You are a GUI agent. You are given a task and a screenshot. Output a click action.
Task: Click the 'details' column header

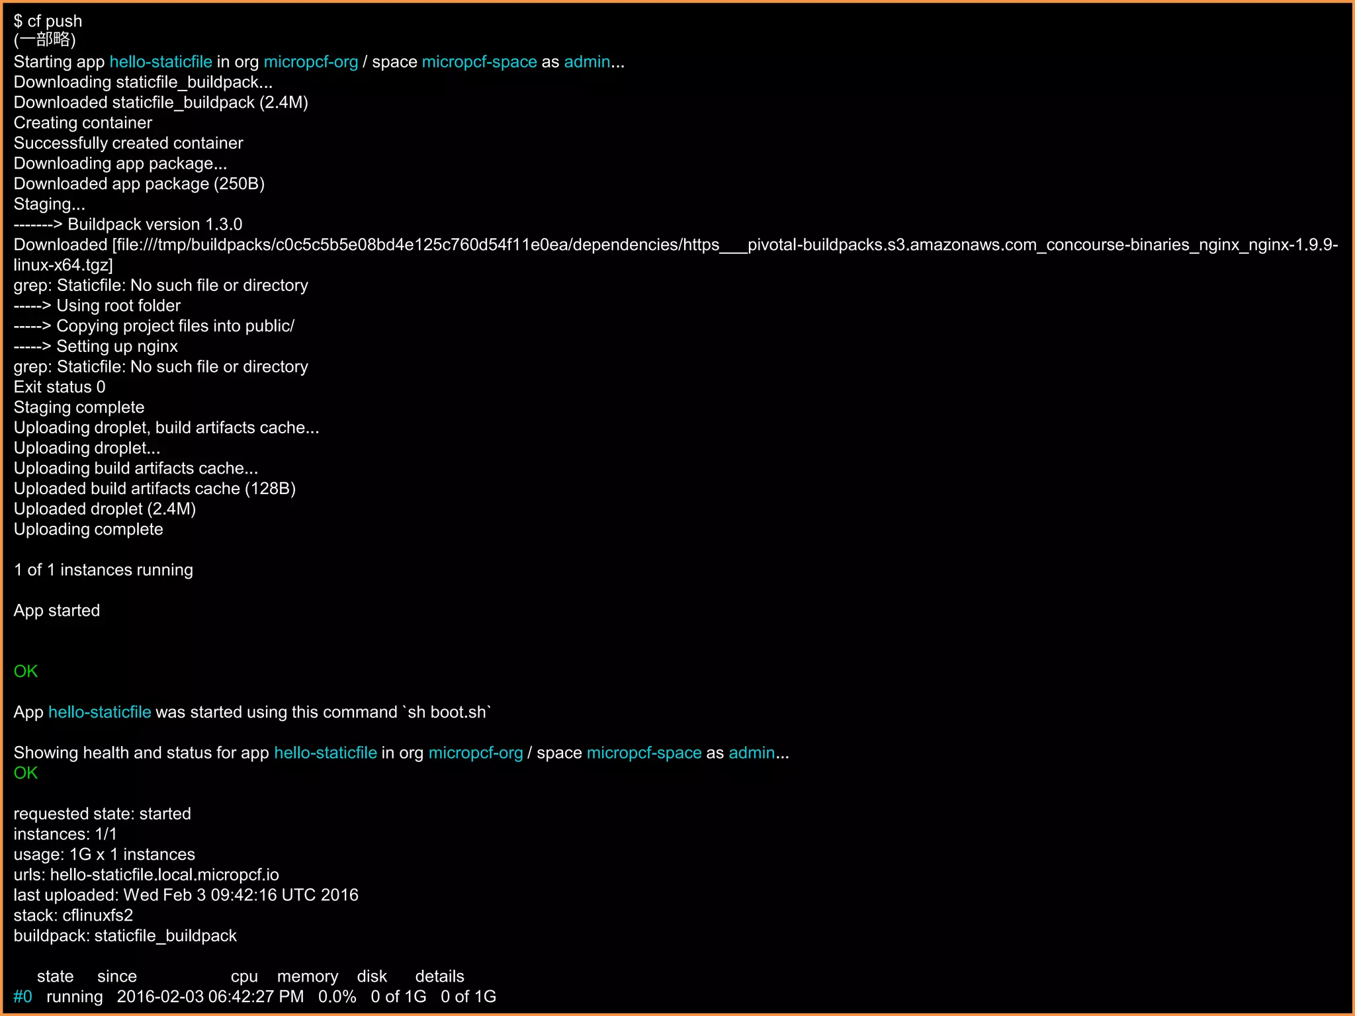click(x=440, y=977)
